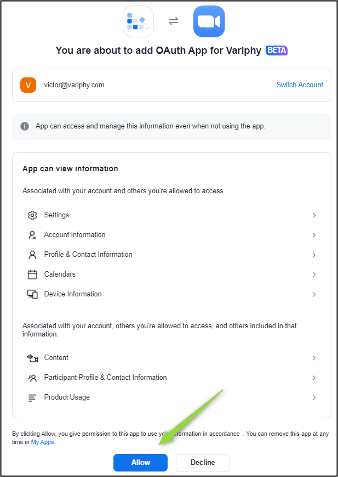Click the Content recording icon

click(32, 358)
